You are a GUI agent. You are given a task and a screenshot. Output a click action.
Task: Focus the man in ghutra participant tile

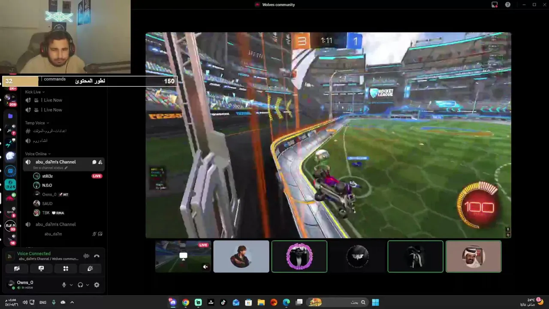pyautogui.click(x=474, y=257)
